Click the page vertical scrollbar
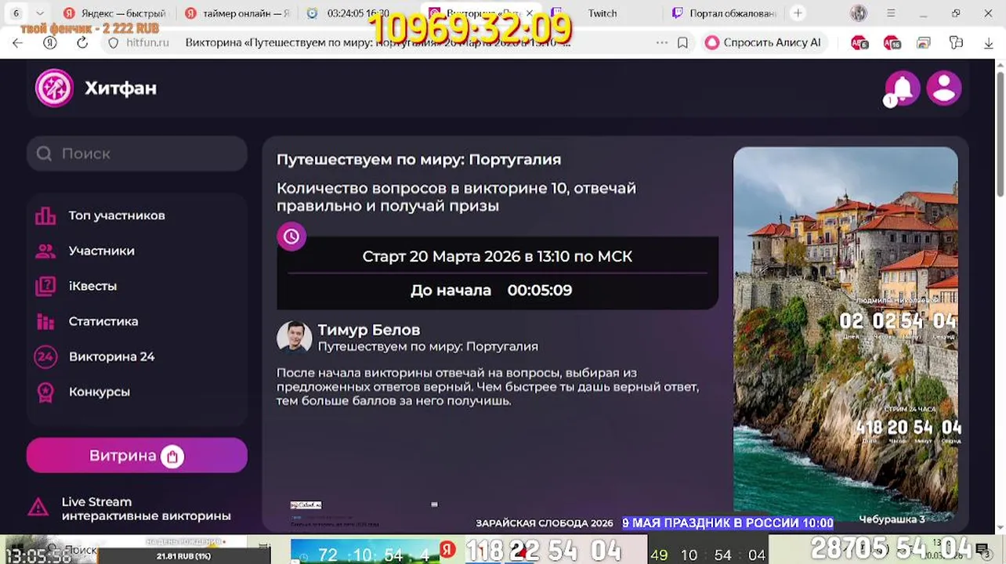 pos(1000,133)
